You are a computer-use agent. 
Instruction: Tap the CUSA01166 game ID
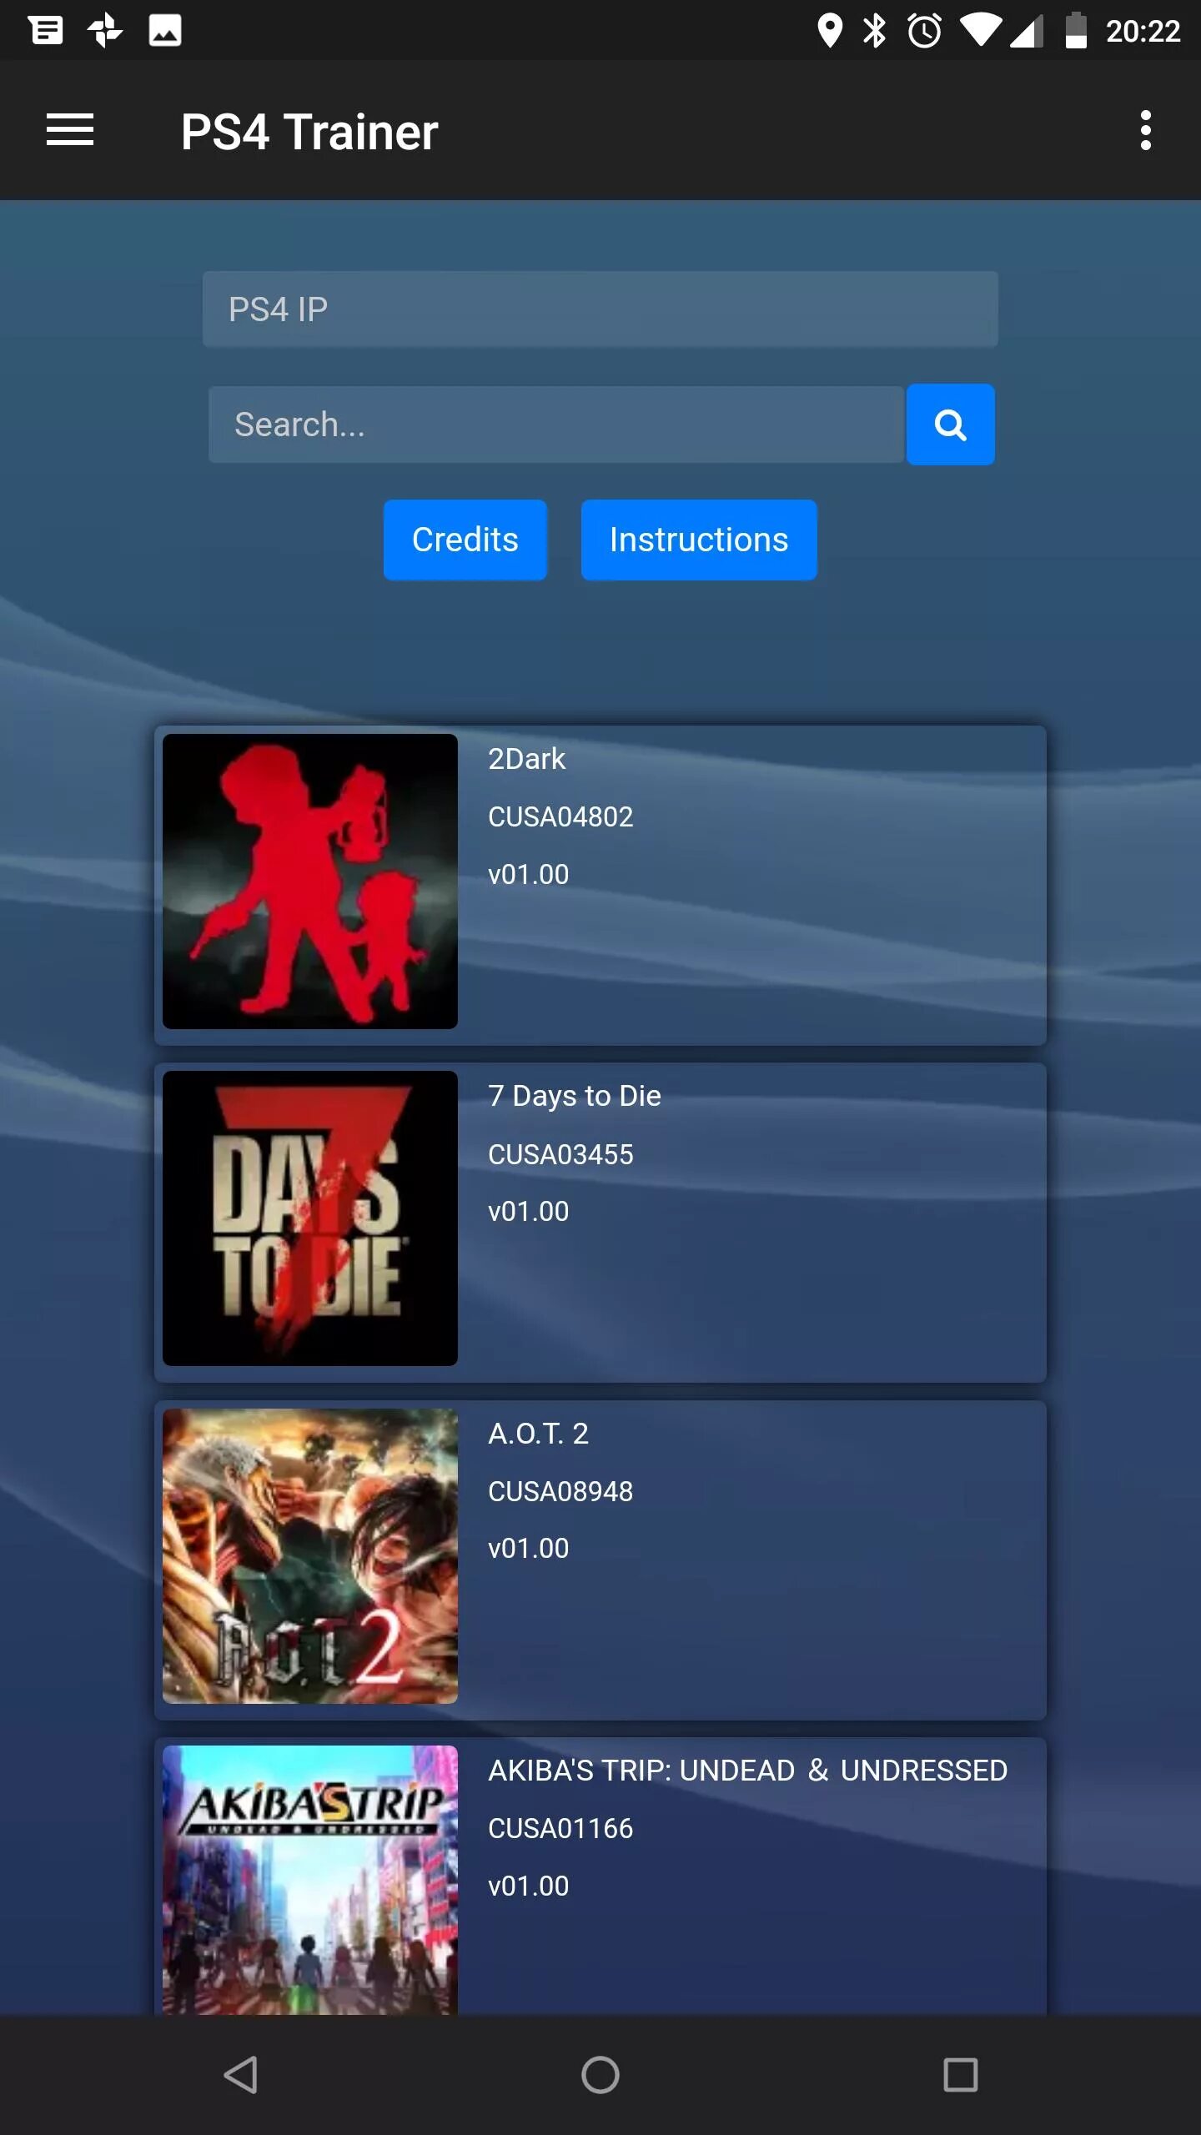[x=560, y=1828]
